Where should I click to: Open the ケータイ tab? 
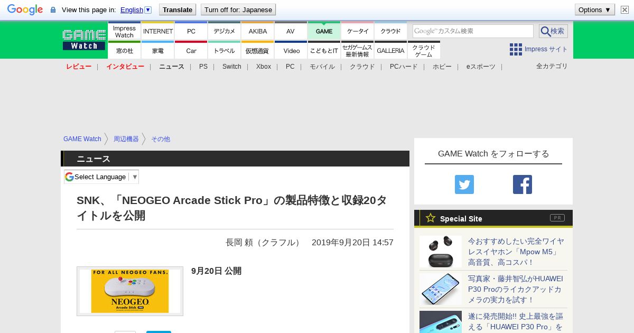coord(358,32)
